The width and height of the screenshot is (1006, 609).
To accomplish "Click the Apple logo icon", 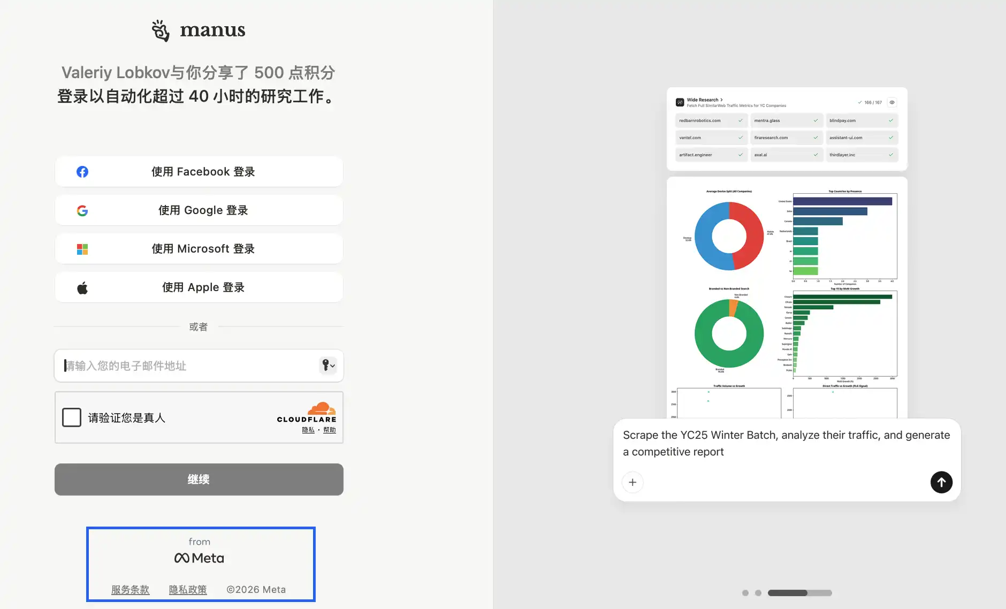I will tap(82, 288).
